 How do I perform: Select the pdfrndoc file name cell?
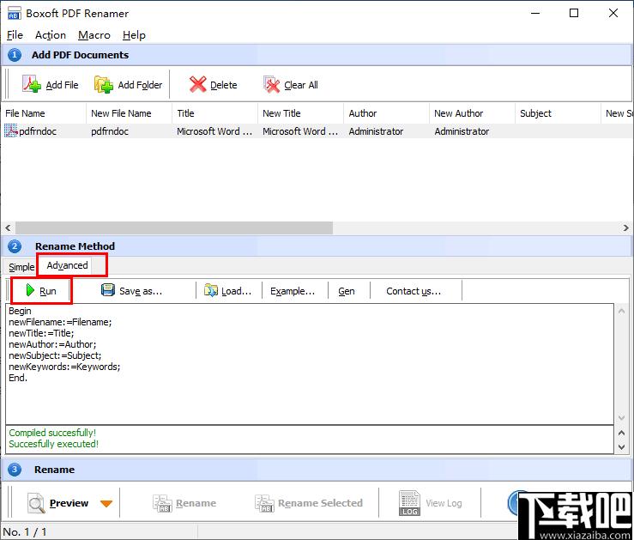(x=38, y=131)
